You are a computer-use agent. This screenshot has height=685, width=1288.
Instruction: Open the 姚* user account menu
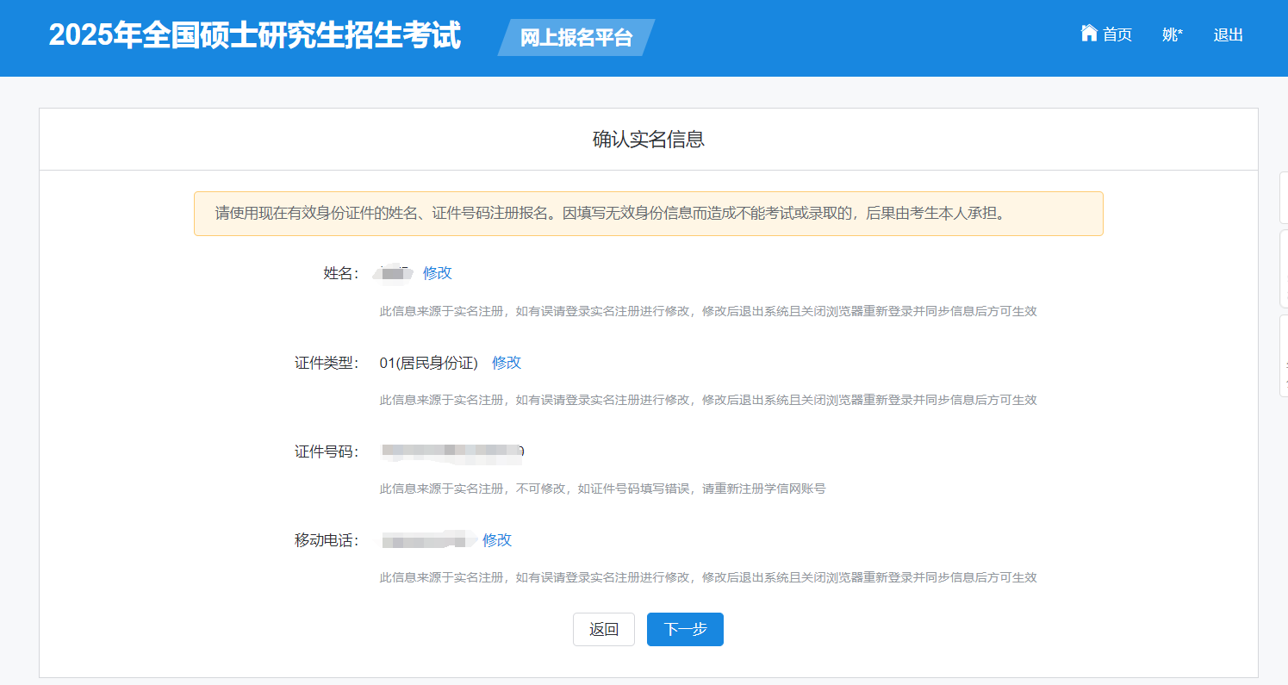(x=1173, y=34)
